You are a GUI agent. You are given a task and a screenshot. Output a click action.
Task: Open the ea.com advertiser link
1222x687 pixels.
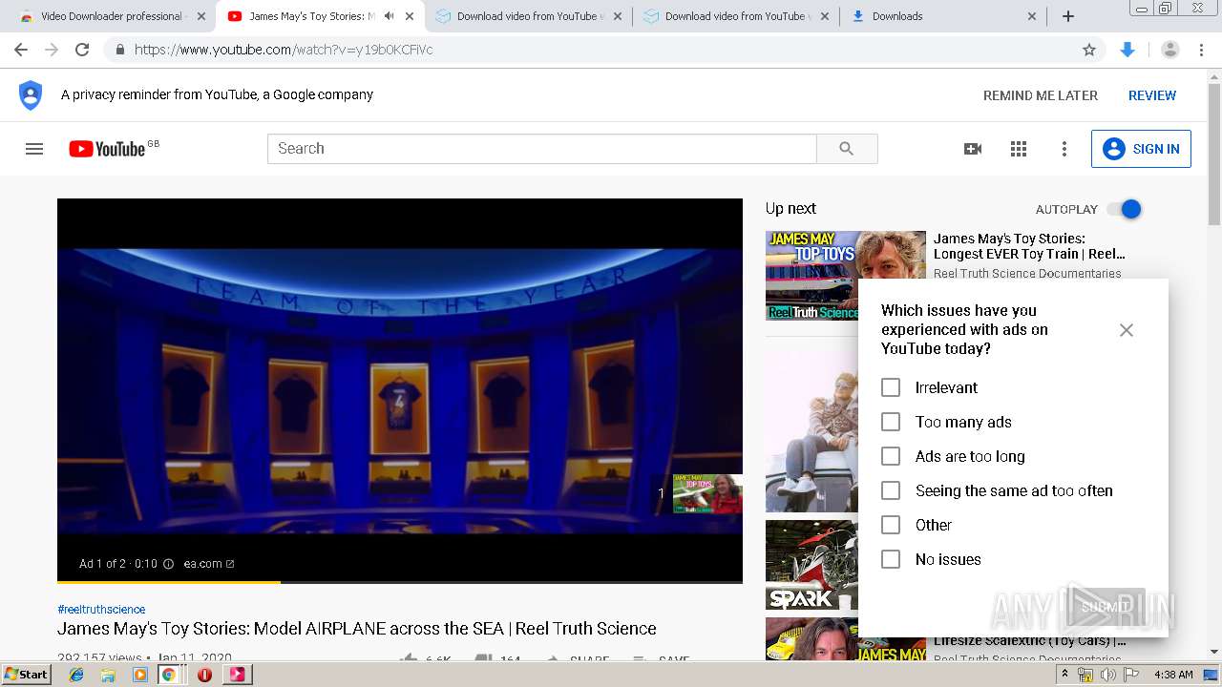point(209,564)
